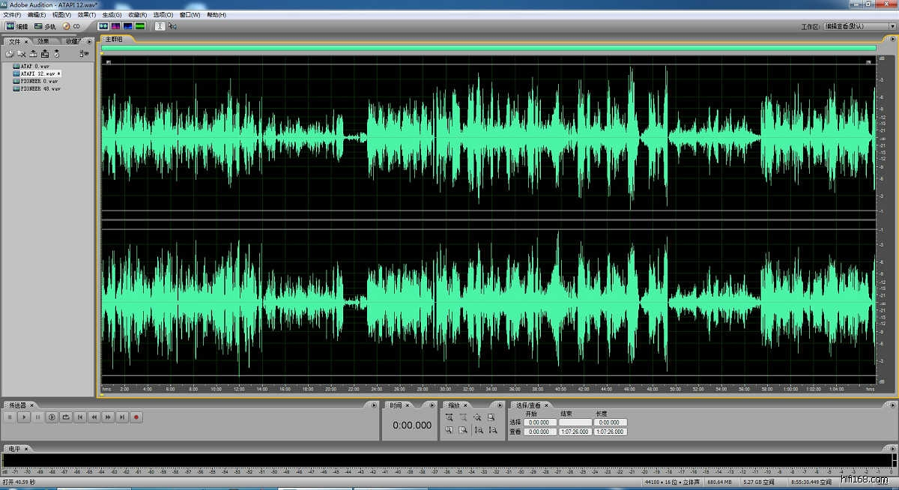Click the zoom in horizontally icon
899x490 pixels.
449,417
